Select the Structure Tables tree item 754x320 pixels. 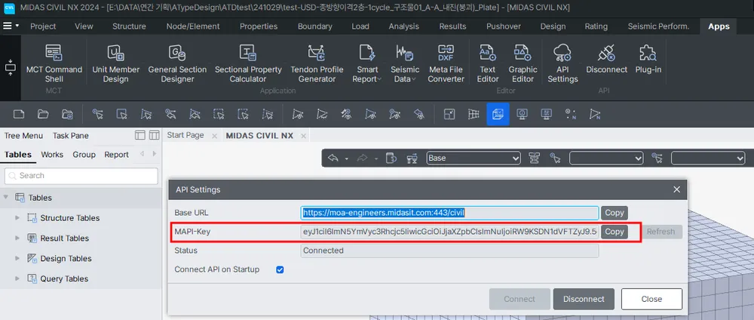tap(69, 218)
